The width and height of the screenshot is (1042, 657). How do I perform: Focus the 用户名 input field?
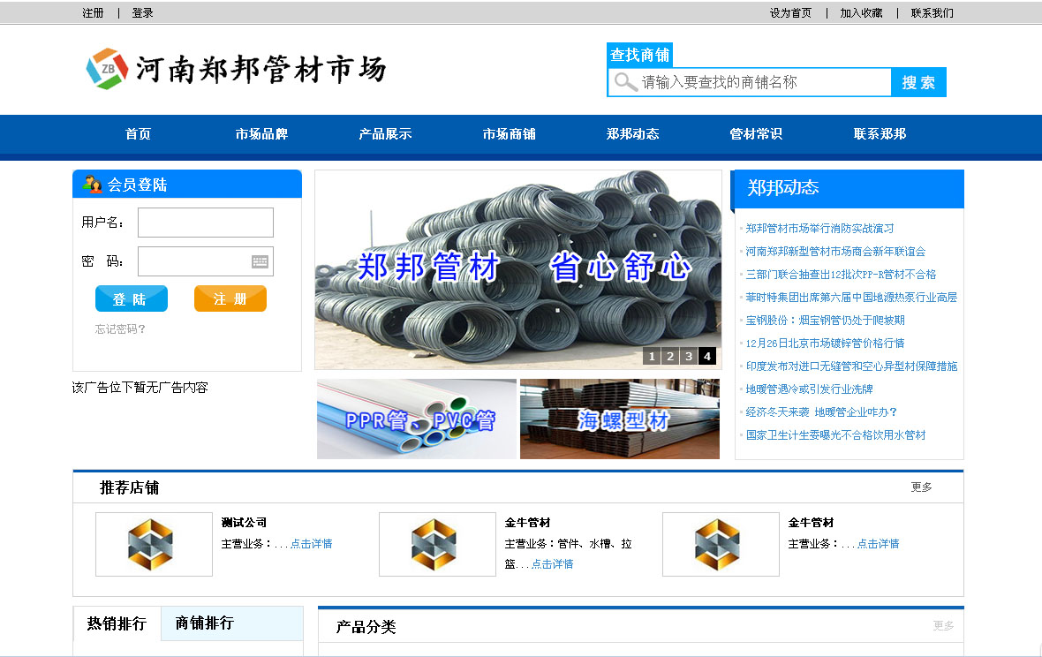tap(206, 223)
